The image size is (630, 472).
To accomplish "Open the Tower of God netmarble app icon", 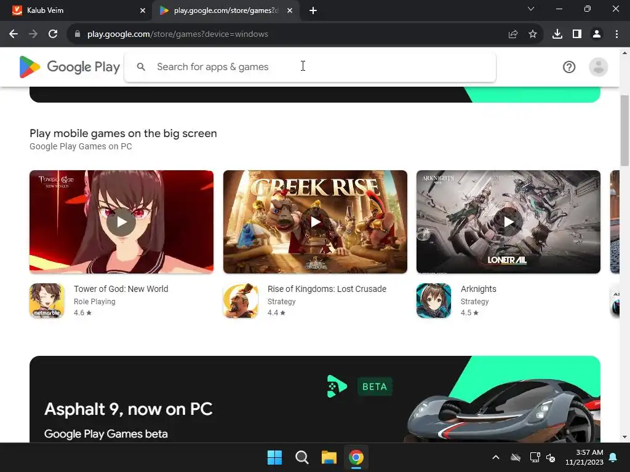I will [47, 301].
